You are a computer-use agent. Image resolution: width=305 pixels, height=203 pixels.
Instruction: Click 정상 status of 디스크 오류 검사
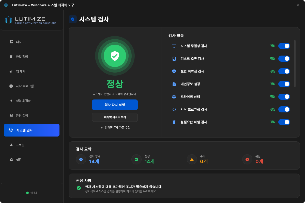(273, 59)
